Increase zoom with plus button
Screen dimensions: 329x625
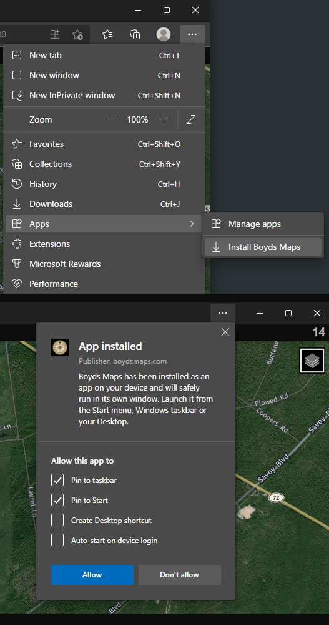(164, 119)
